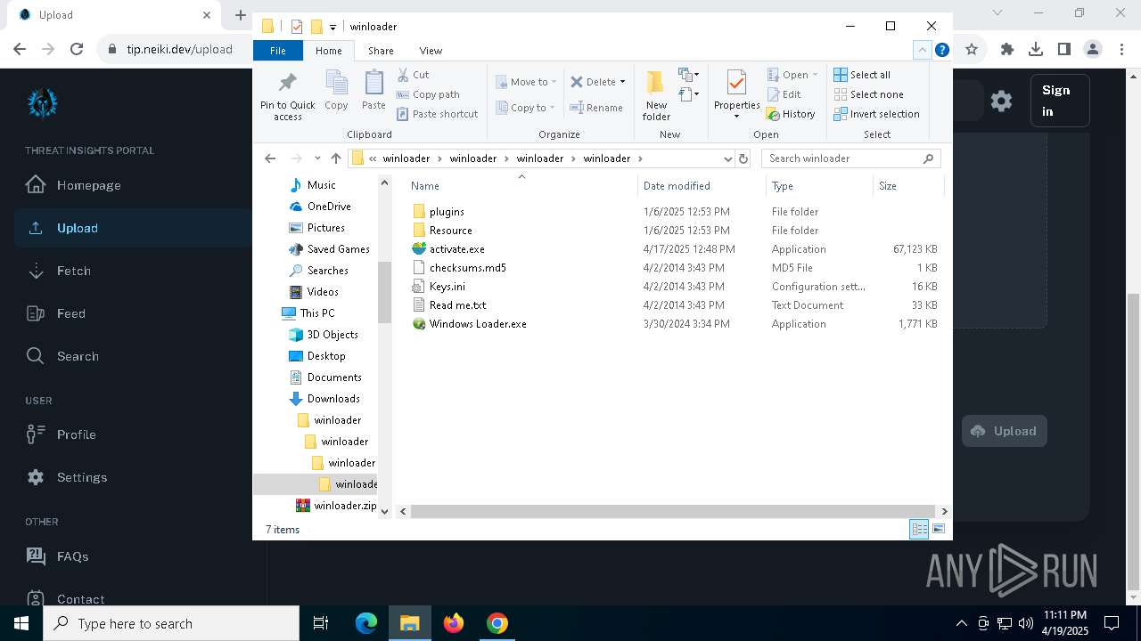
Task: Select the plugins folder
Action: [447, 212]
